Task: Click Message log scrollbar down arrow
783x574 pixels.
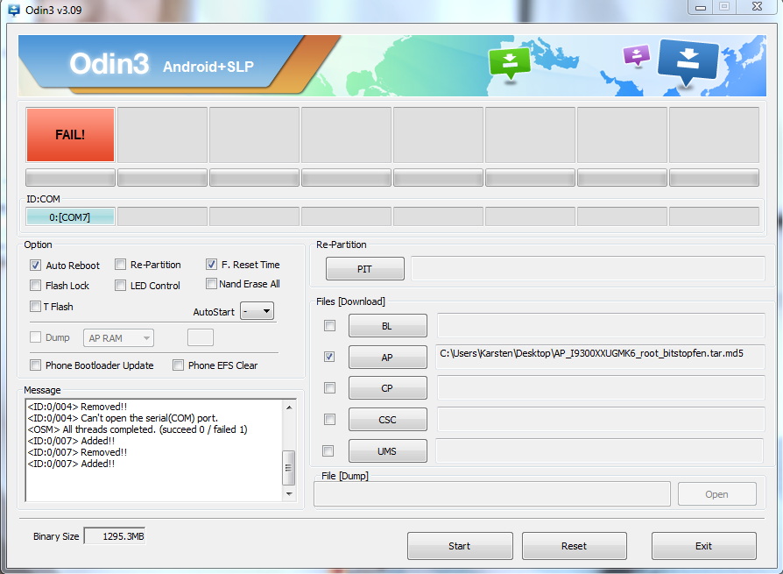Action: pyautogui.click(x=289, y=494)
